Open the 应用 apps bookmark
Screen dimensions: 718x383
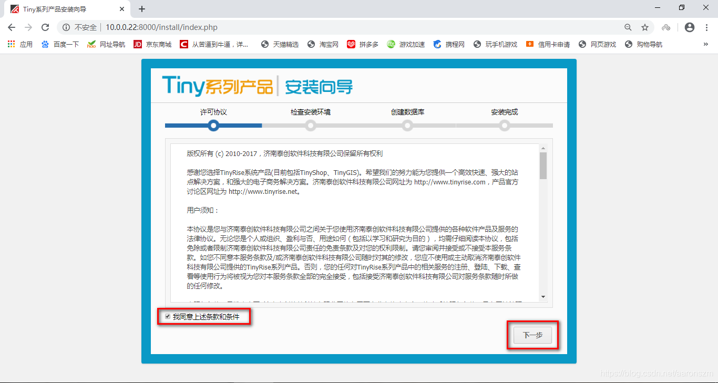point(20,45)
